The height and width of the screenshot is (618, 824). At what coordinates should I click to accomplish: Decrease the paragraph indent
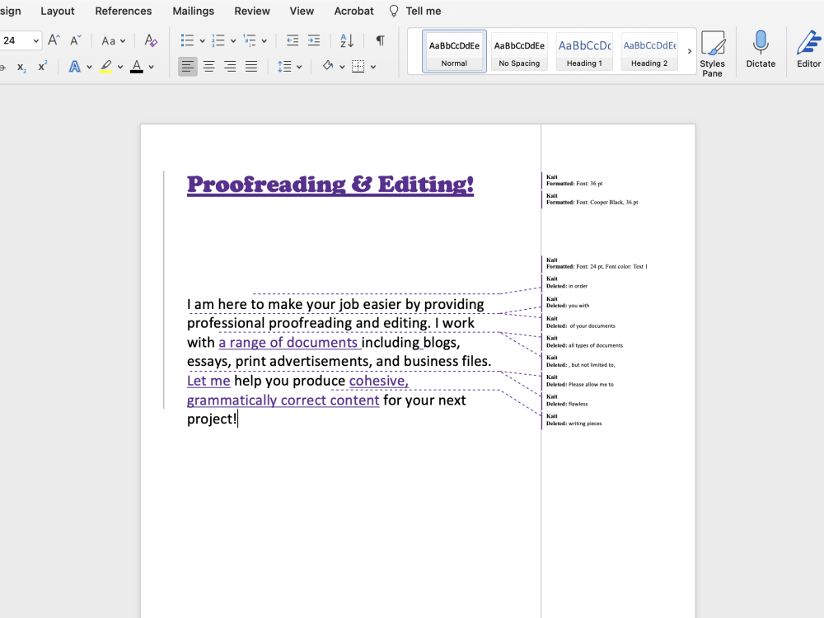point(293,40)
